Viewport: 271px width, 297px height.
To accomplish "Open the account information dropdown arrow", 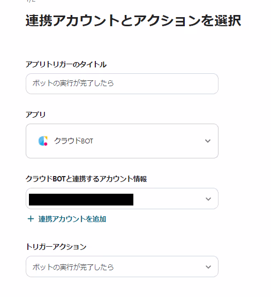I will coord(208,199).
